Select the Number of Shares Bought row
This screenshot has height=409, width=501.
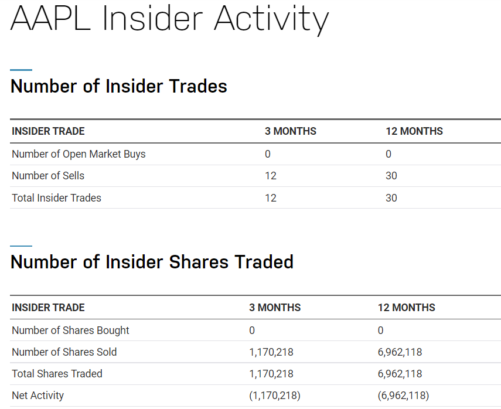(x=255, y=330)
